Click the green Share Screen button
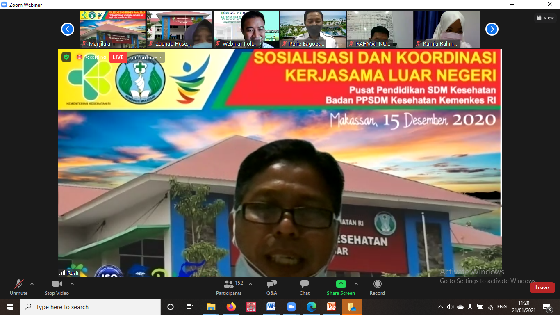Screen dimensions: 560x315 pos(341,288)
